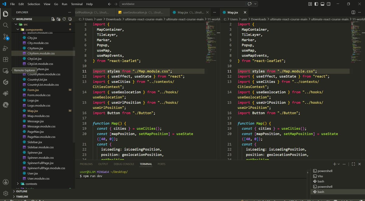365x201 pixels.
Task: Open the Search view in activity bar
Action: 5,25
